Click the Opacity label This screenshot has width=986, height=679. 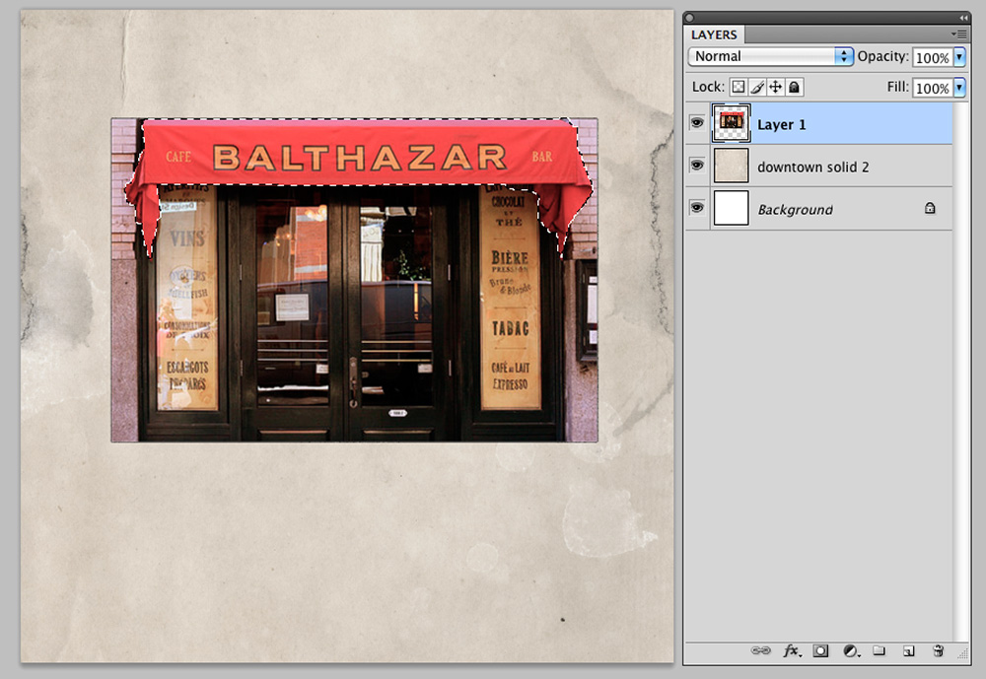pos(882,56)
